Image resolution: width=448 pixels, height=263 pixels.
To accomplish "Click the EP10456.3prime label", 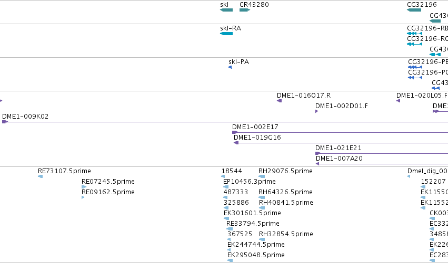I will (x=250, y=182).
